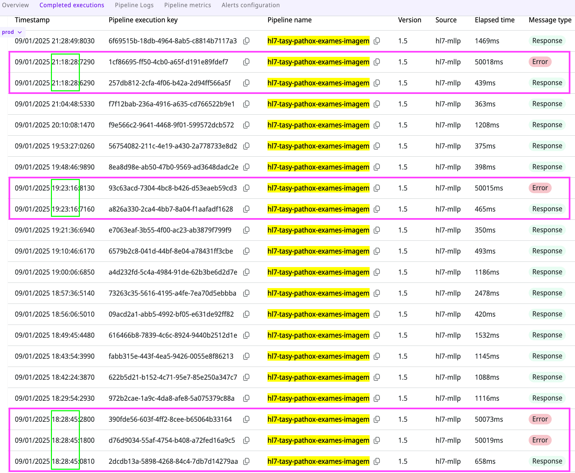Click the 1532ms elapsed time value

point(487,335)
